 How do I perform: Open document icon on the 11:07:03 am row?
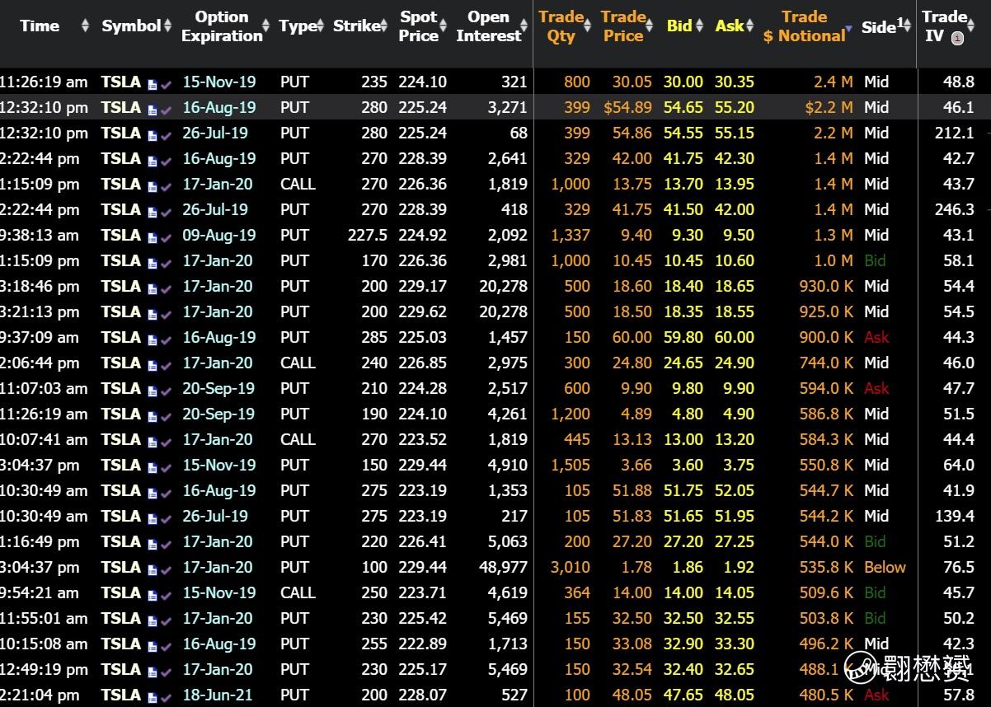pos(153,391)
